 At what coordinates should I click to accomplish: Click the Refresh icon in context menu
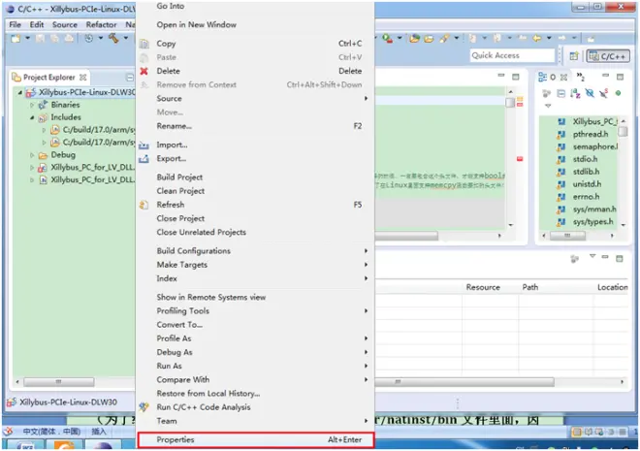pos(144,205)
